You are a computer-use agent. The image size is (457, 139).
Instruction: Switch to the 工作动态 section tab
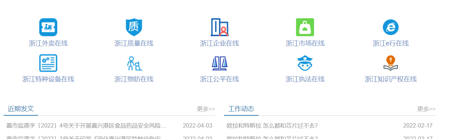(x=241, y=109)
